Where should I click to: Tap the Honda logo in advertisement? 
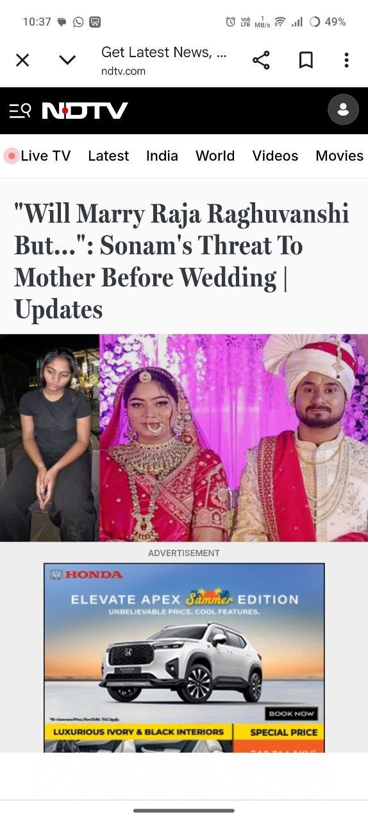pyautogui.click(x=87, y=574)
